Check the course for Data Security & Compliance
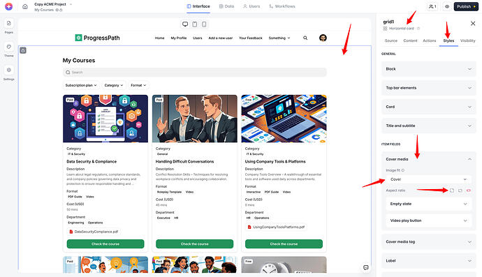The width and height of the screenshot is (482, 277). pos(105,244)
